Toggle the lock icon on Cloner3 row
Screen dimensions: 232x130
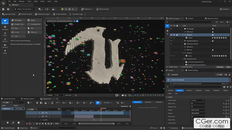pos(177,35)
